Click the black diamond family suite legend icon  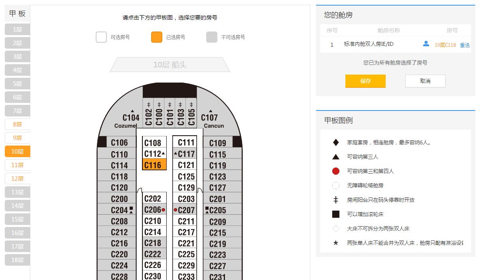[336, 142]
